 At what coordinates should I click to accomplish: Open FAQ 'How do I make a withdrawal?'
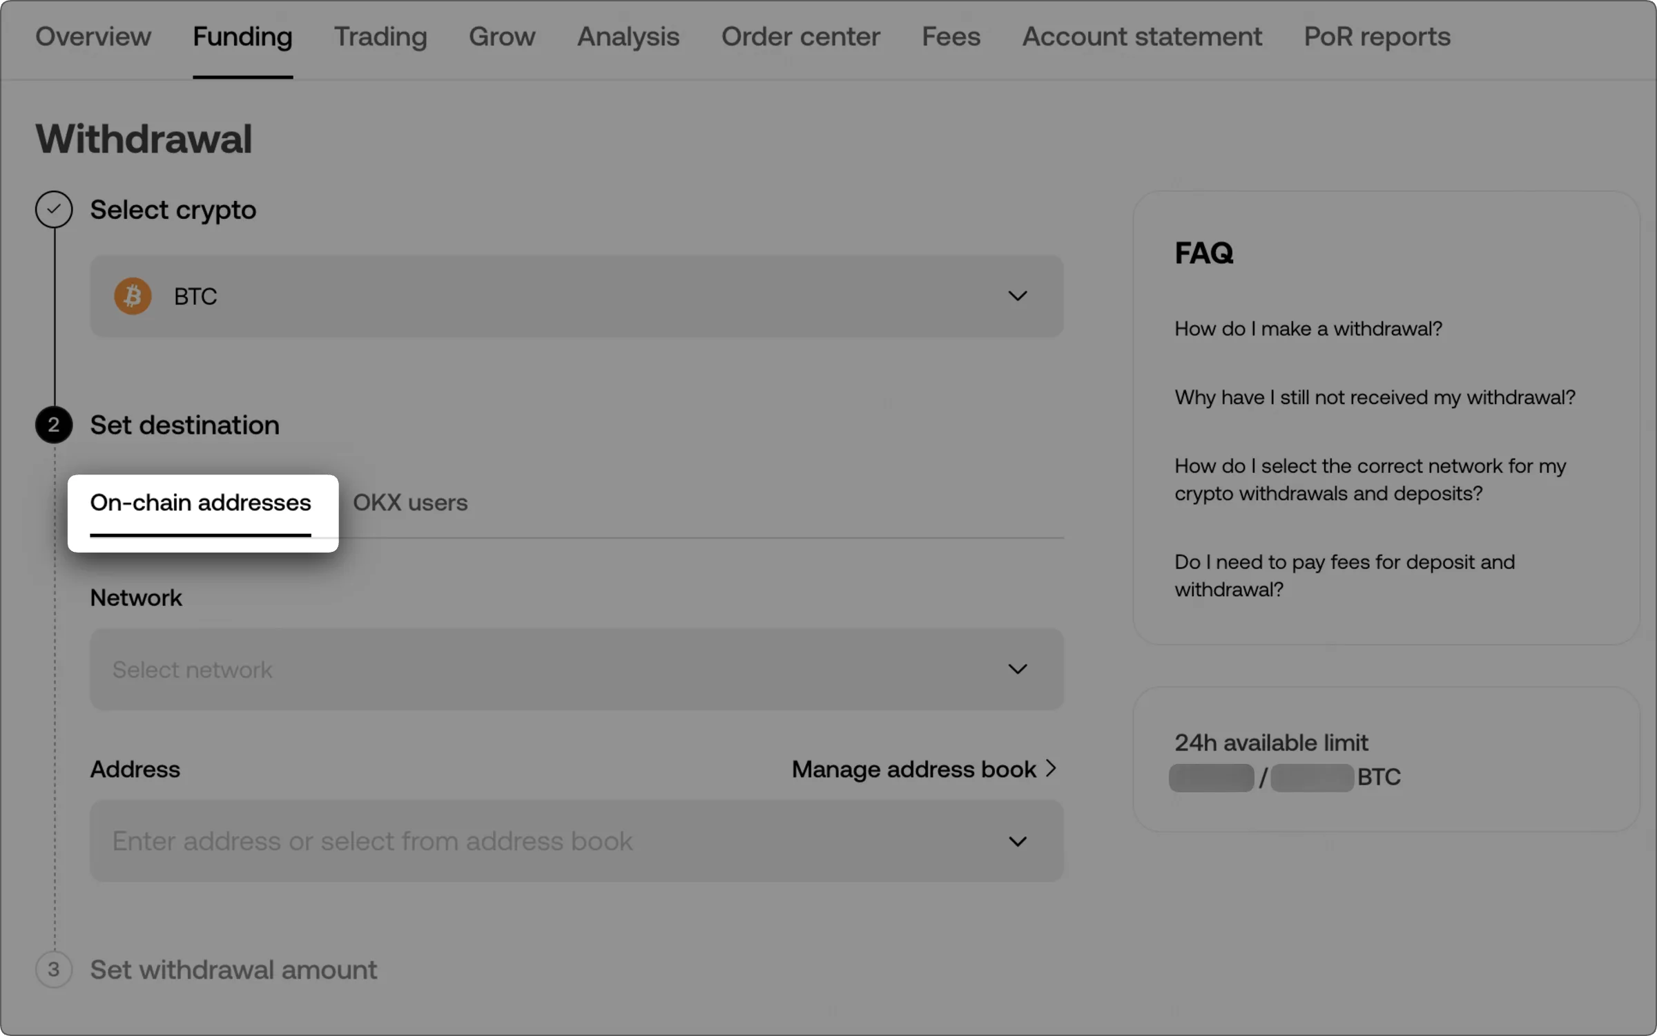point(1308,329)
